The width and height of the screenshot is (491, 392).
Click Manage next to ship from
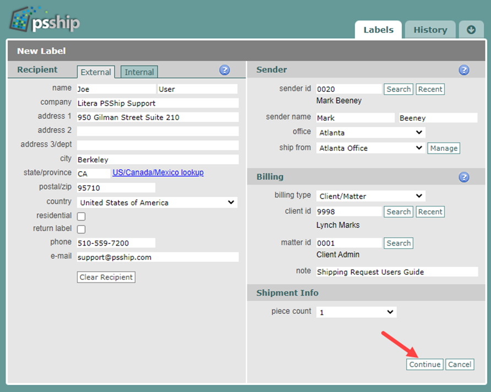coord(444,148)
